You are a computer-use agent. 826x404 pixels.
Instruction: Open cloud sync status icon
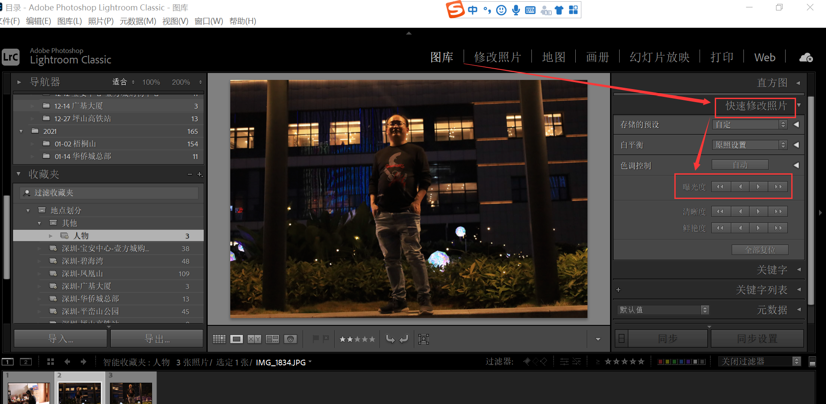coord(806,57)
